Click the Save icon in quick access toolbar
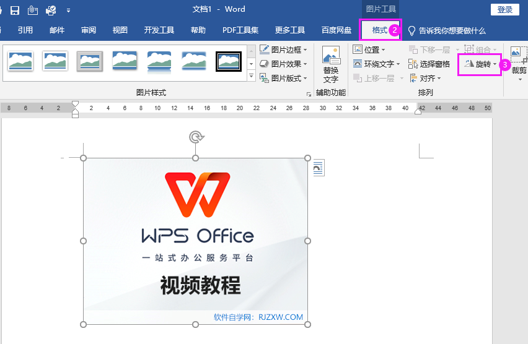The width and height of the screenshot is (528, 344). [15, 11]
